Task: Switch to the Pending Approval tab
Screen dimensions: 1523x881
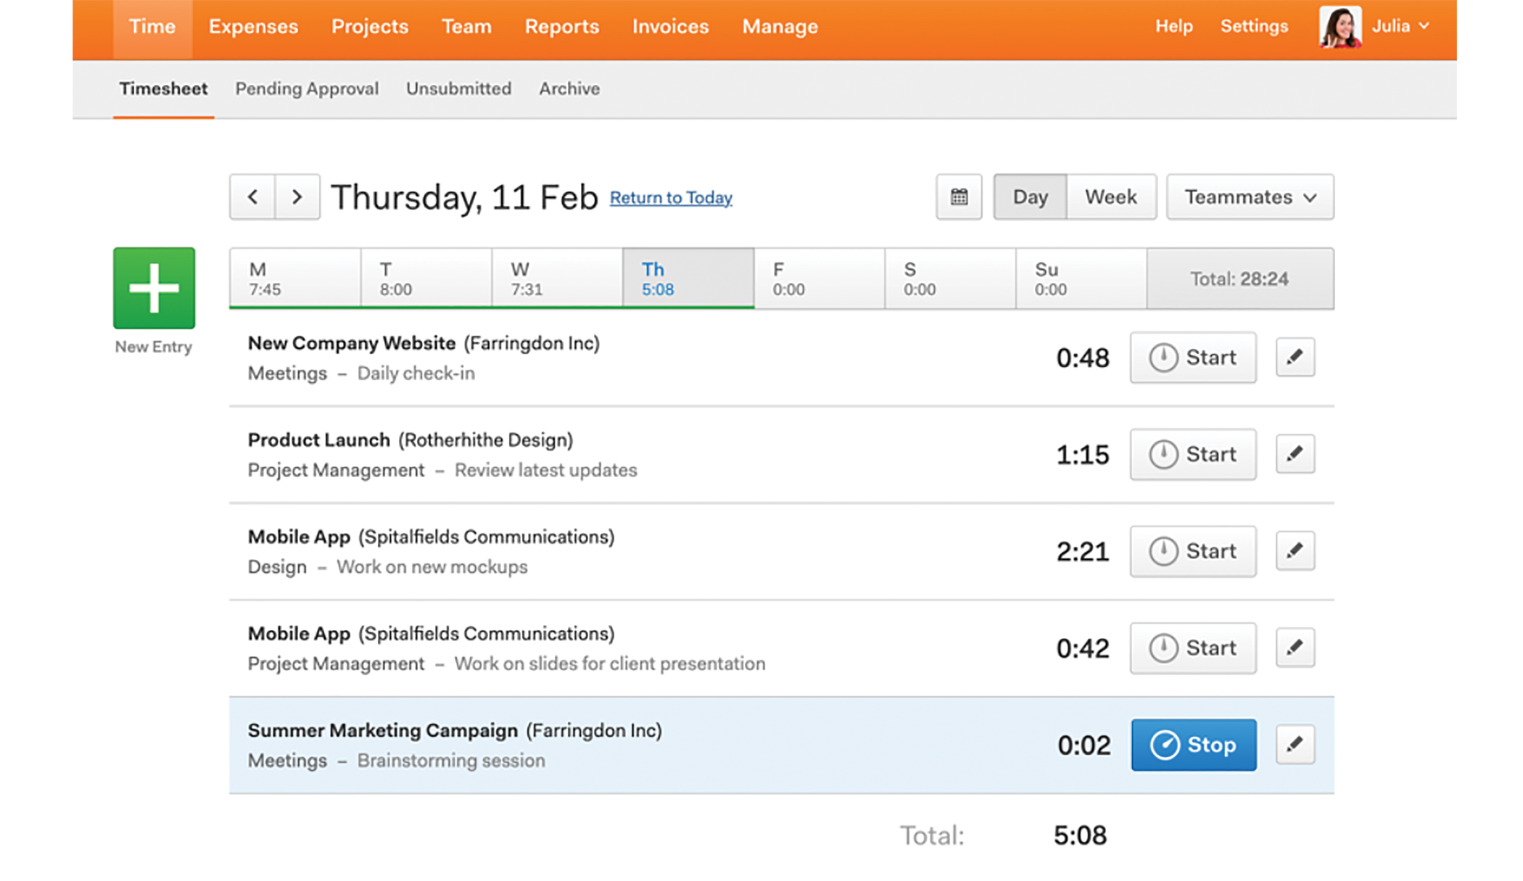Action: coord(306,88)
